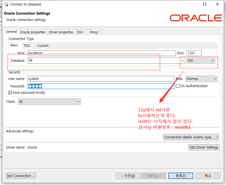Close the Connect to database dialog
Image resolution: width=226 pixels, height=185 pixels.
217,4
